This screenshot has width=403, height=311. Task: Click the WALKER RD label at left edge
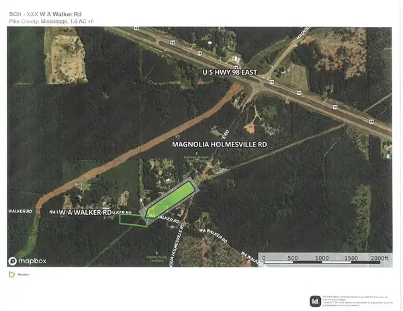click(x=21, y=211)
